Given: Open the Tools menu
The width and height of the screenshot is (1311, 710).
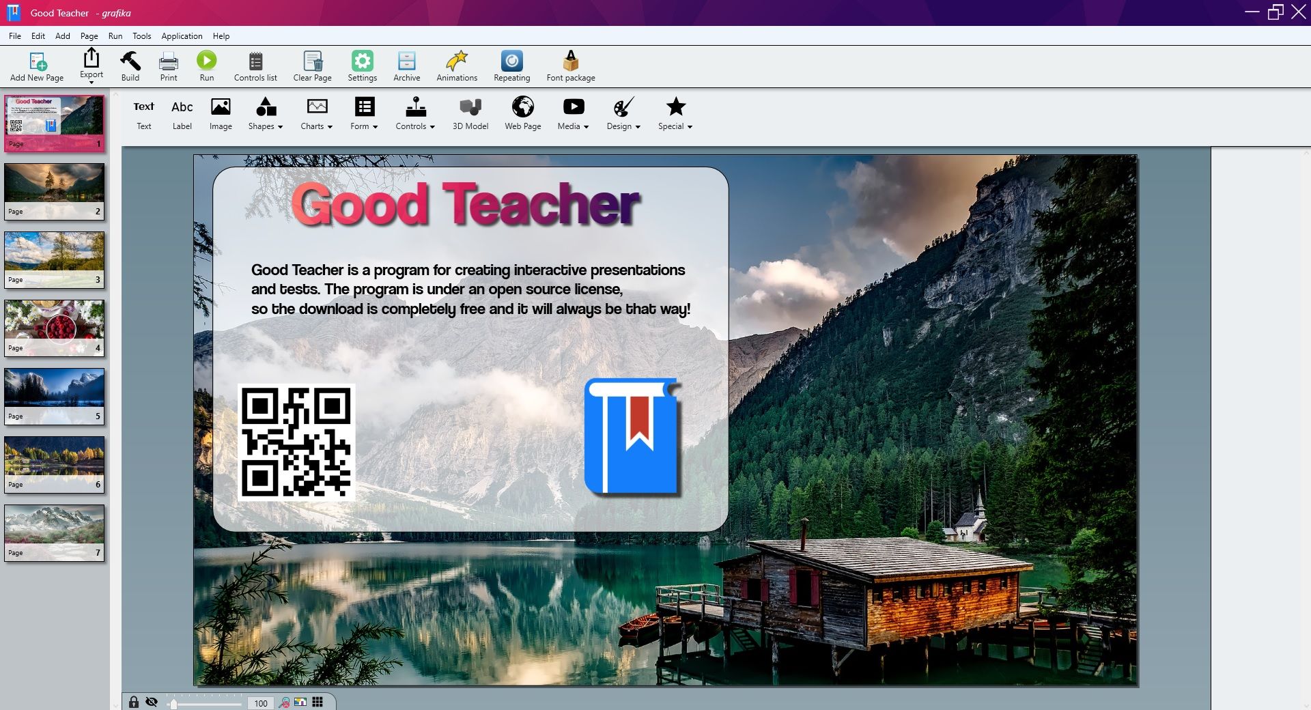Looking at the screenshot, I should point(141,36).
